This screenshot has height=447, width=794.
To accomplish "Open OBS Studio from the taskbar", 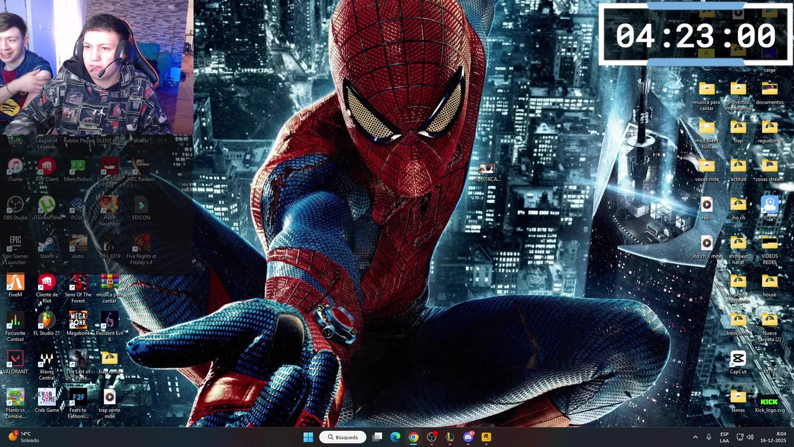I will (432, 437).
